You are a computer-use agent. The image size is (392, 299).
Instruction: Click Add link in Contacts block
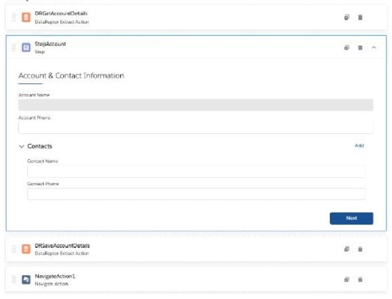click(359, 146)
